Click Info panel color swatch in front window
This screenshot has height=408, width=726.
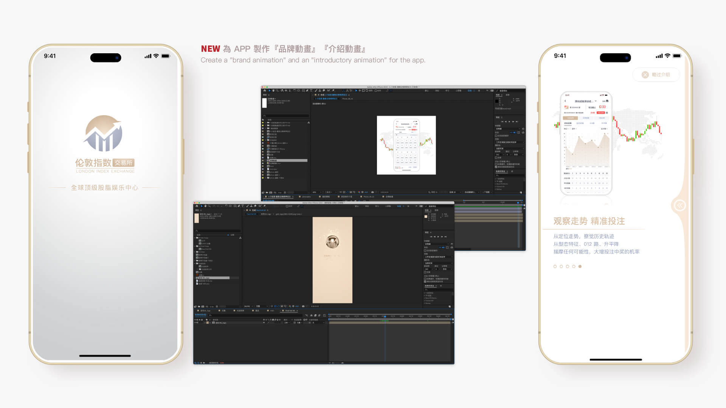(x=426, y=216)
